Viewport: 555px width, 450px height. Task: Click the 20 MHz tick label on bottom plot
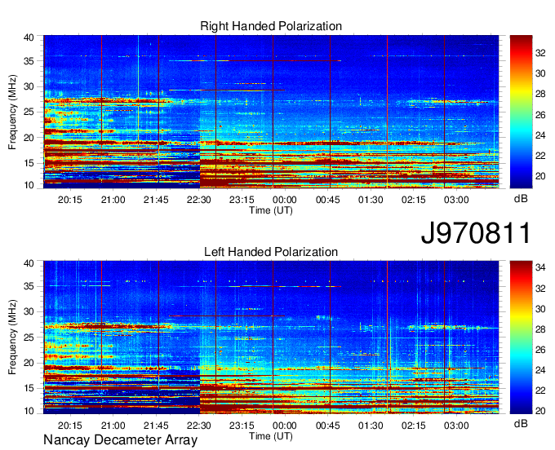point(29,363)
